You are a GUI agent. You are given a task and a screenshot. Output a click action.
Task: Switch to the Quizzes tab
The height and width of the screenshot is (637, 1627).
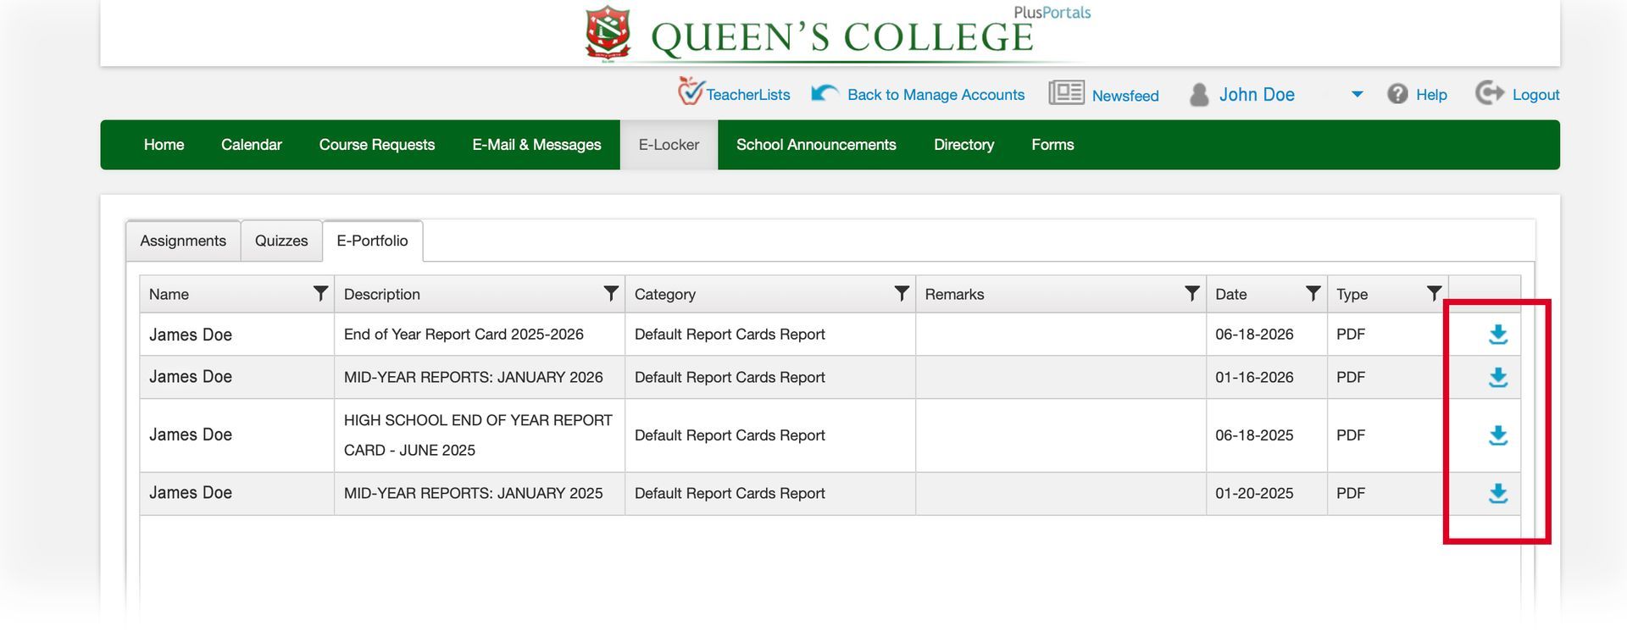[281, 241]
